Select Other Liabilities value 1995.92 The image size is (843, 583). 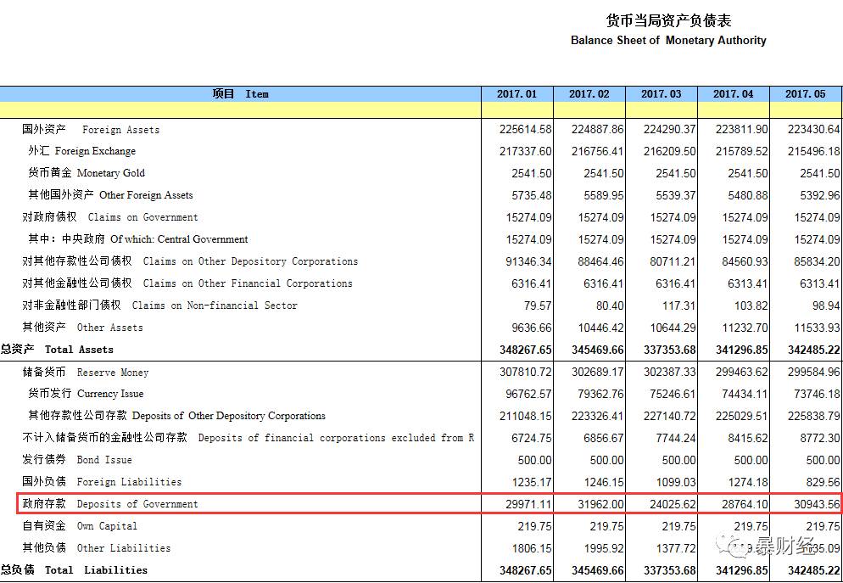tap(604, 548)
